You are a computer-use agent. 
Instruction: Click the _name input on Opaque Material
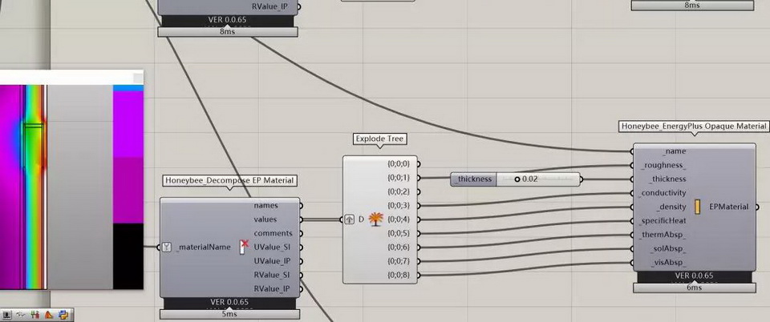[x=674, y=151]
